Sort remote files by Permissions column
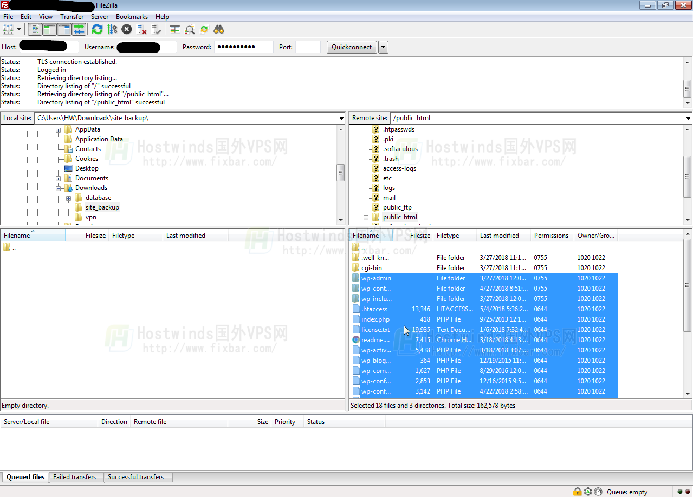This screenshot has width=693, height=497. click(x=551, y=236)
